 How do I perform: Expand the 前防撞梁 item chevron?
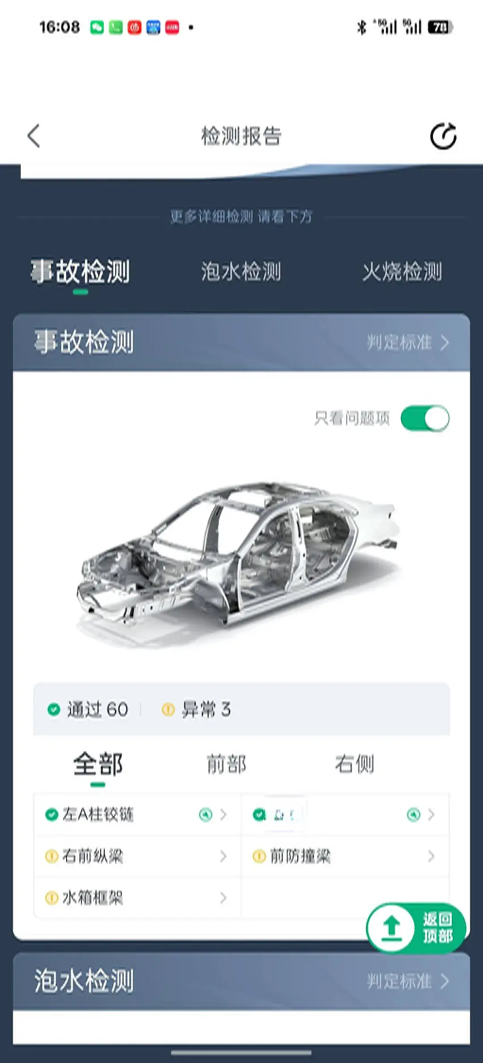tap(431, 856)
